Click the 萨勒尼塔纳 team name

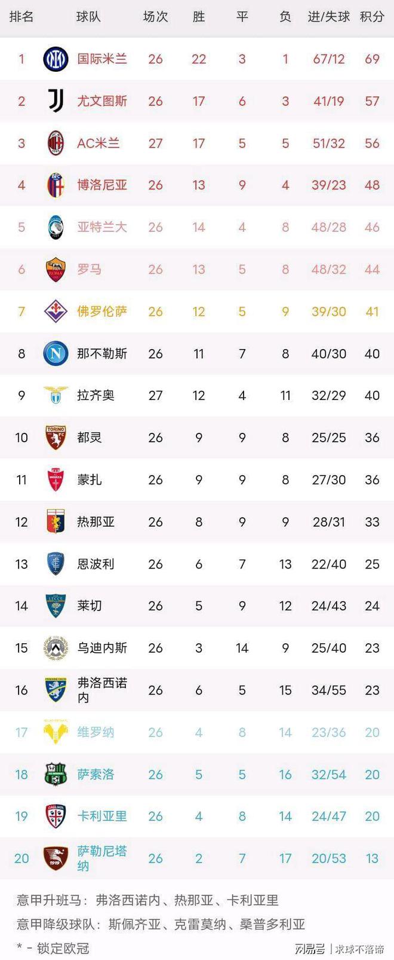tap(102, 858)
